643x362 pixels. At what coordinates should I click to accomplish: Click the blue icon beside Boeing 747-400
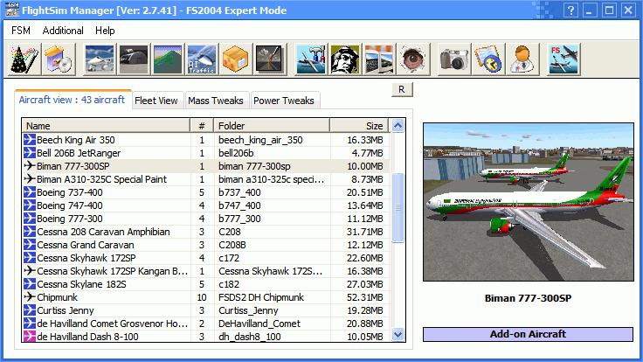click(29, 205)
